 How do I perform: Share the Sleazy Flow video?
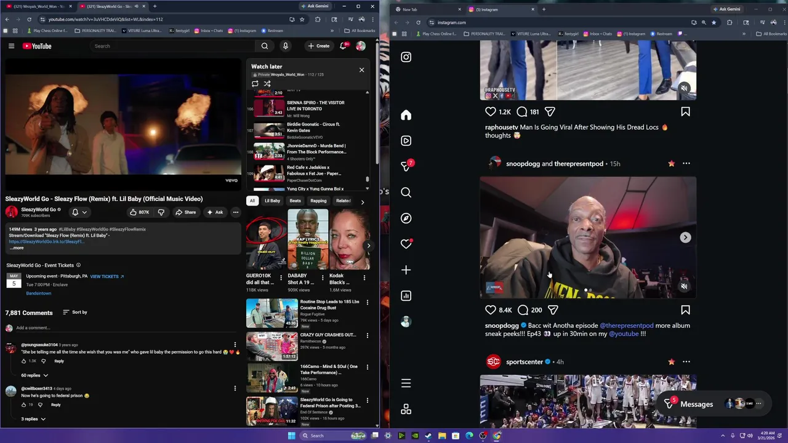[x=185, y=212]
